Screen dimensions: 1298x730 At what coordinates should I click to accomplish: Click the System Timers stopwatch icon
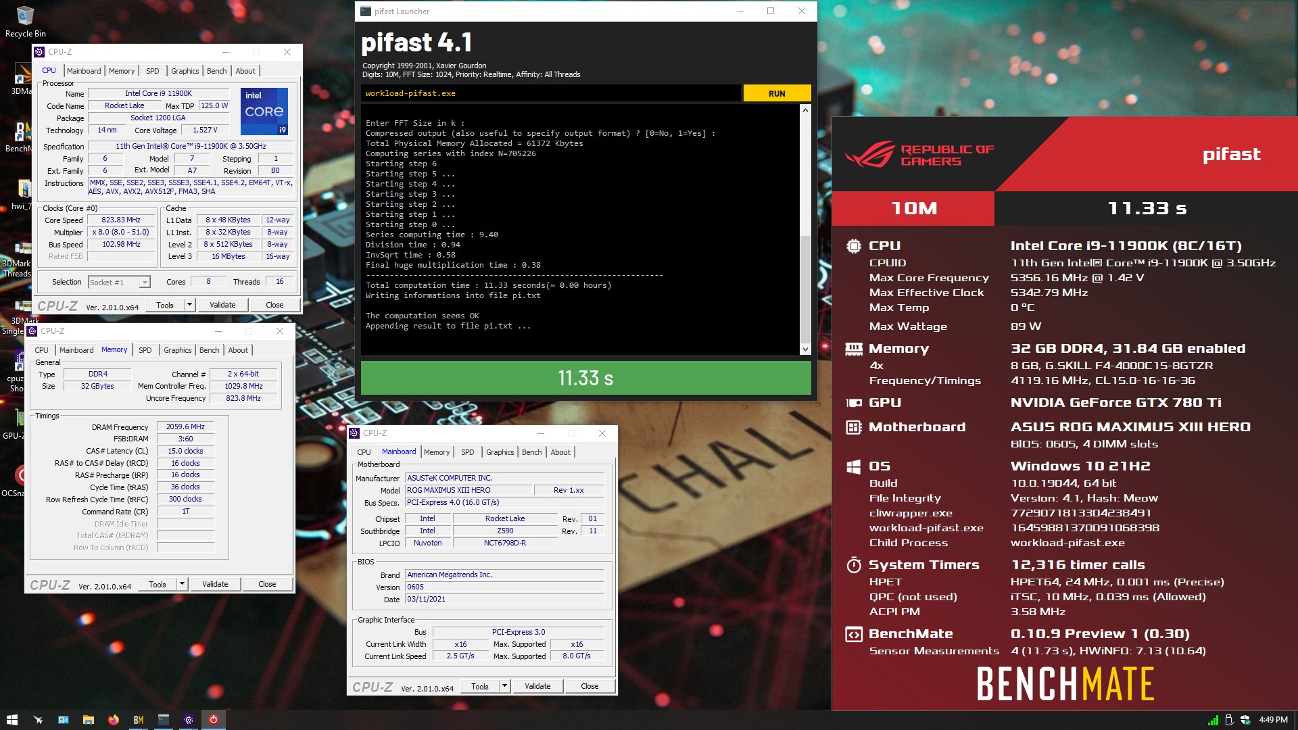click(x=854, y=565)
